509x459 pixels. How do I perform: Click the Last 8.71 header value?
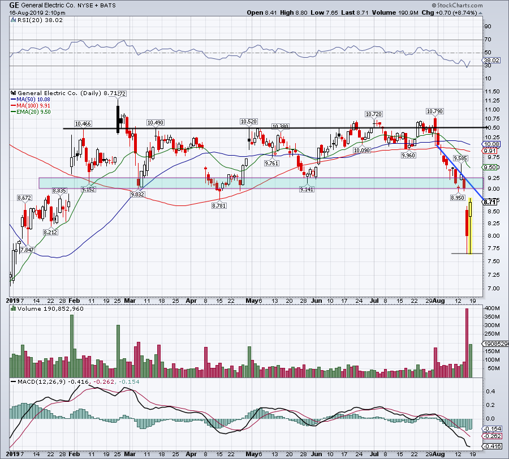coord(355,12)
